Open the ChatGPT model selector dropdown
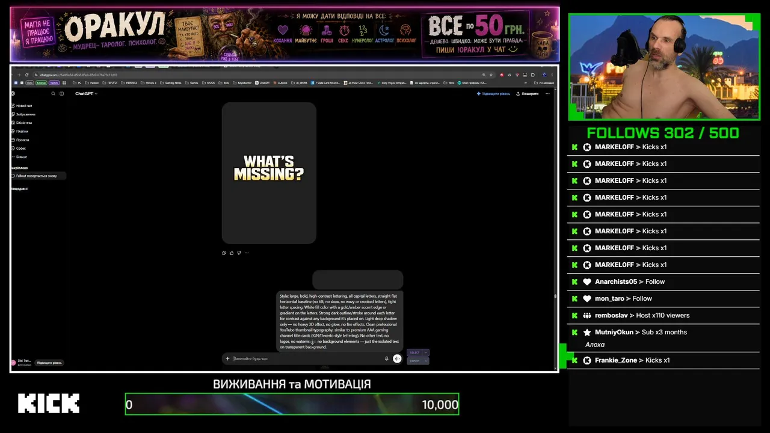Image resolution: width=770 pixels, height=433 pixels. [86, 94]
